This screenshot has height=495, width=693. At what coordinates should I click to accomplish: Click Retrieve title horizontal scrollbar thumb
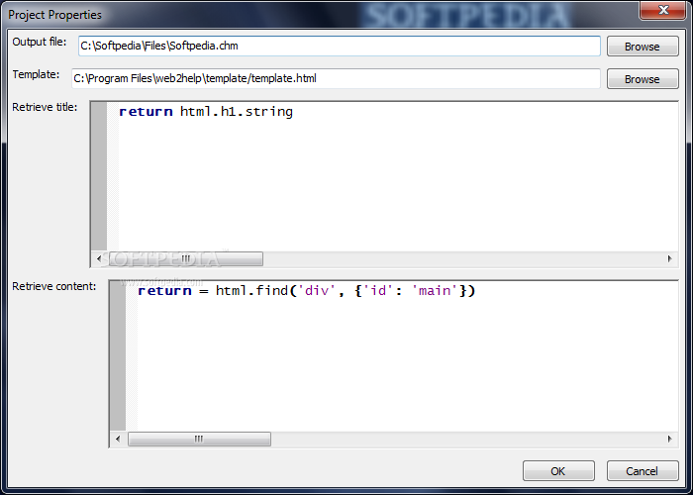[x=184, y=259]
